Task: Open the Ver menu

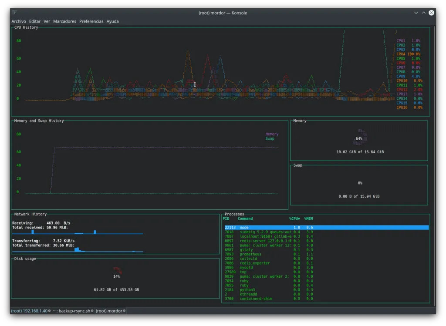Action: coord(47,21)
